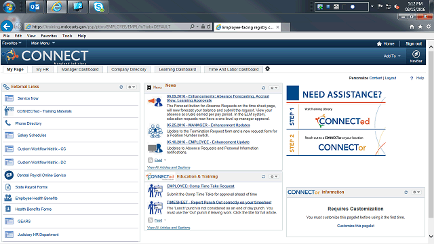Screen dimensions: 434x244
Task: Open the EMPLOYEE: Comp Time Take Request article
Action: coord(201,186)
